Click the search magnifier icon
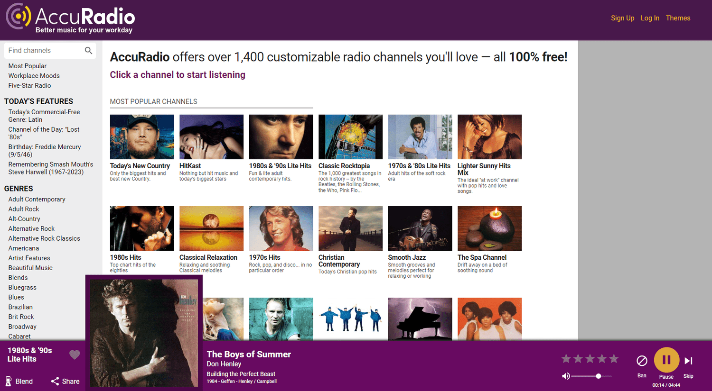 click(88, 51)
